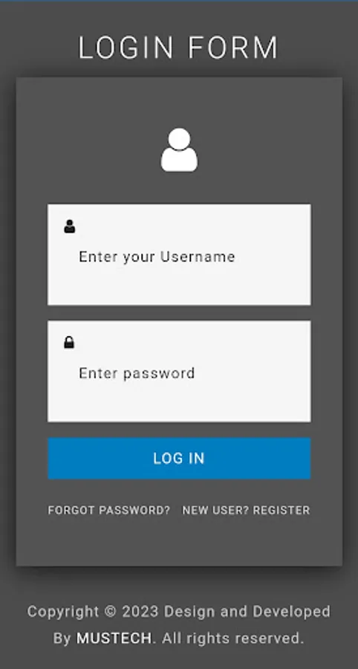This screenshot has width=358, height=669.
Task: Click the thin blue bar at top
Action: point(179,1)
